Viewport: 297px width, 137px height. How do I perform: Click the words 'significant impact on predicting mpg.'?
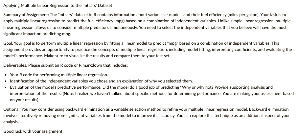point(37,34)
